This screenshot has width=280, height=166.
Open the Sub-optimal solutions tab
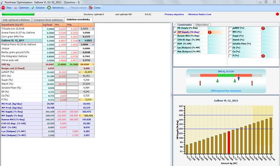coord(16,20)
